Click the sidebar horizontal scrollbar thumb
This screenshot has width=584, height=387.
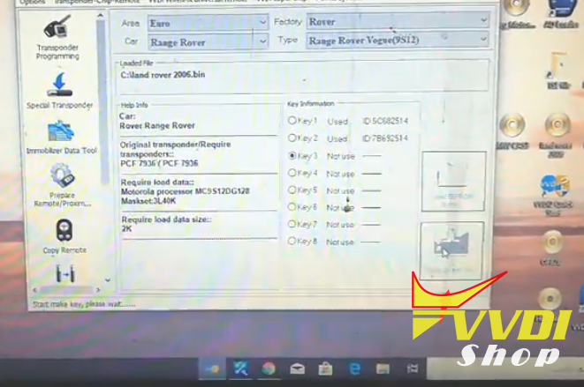(66, 290)
